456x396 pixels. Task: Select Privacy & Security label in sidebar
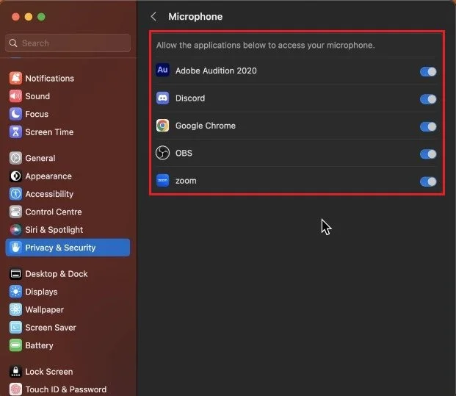click(60, 248)
